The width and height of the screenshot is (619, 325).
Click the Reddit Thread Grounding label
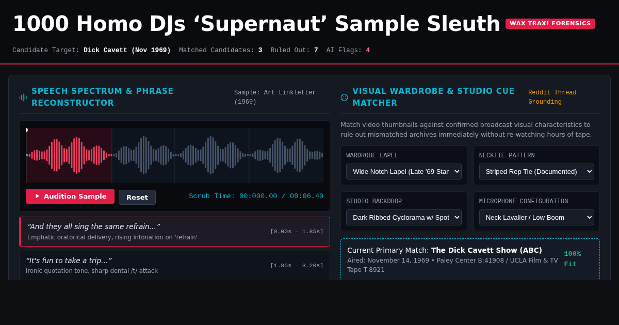tap(552, 97)
